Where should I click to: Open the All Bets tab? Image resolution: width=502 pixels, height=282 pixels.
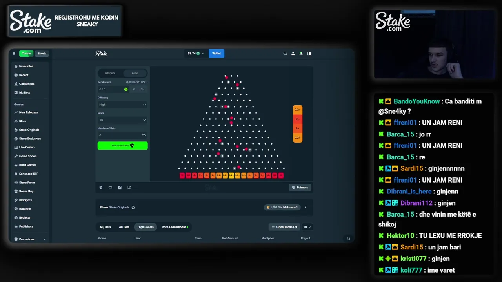tap(124, 227)
